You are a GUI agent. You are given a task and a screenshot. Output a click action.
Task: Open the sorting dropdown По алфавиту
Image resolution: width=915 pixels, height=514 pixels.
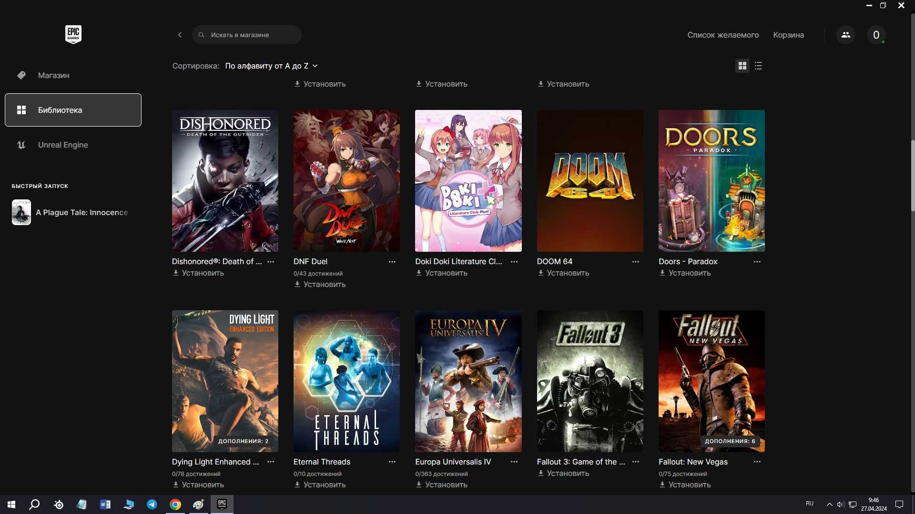tap(271, 66)
